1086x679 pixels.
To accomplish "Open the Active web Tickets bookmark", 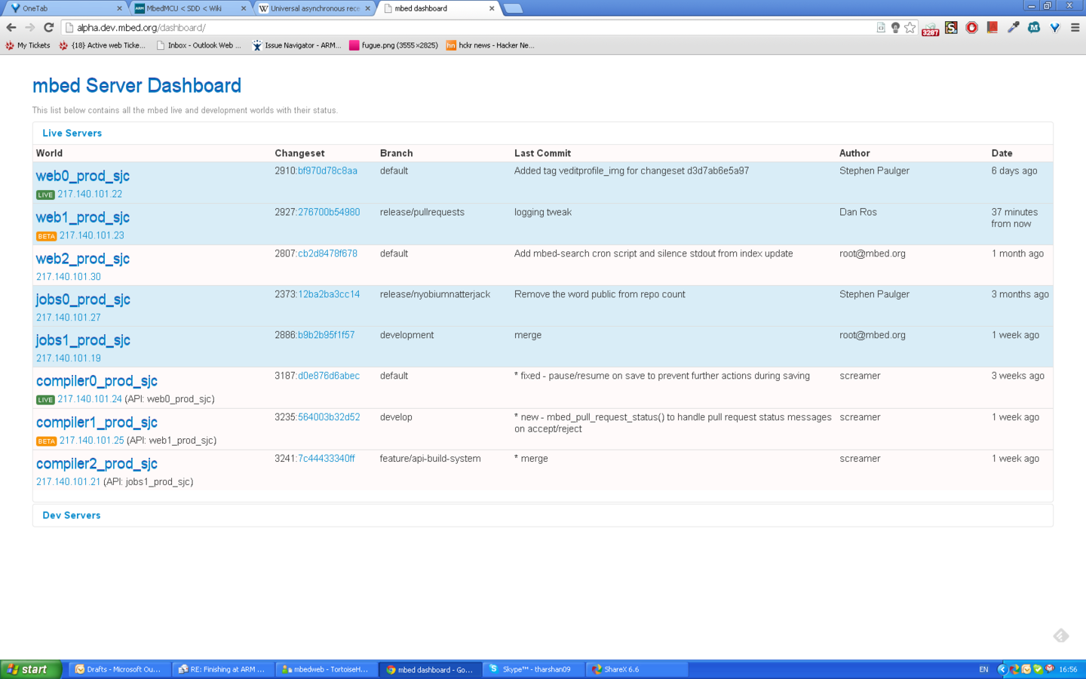I will pos(102,45).
